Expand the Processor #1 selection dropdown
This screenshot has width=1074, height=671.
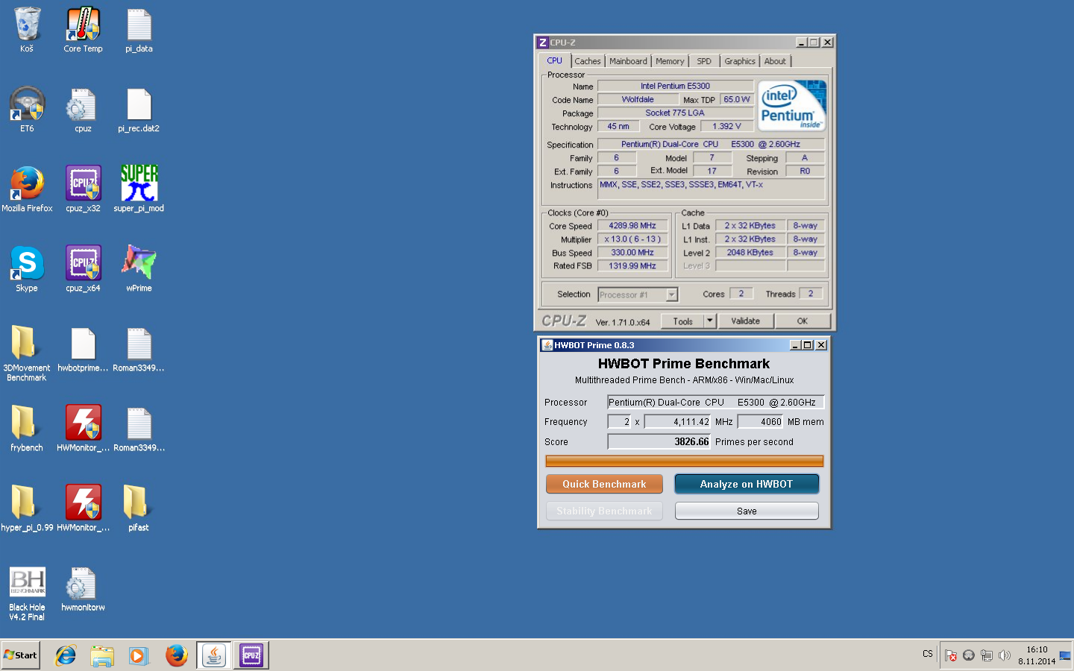[671, 294]
